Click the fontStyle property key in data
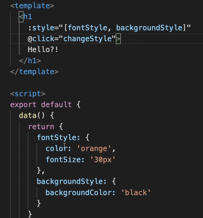Viewport: 203px width, 218px height. pos(57,138)
